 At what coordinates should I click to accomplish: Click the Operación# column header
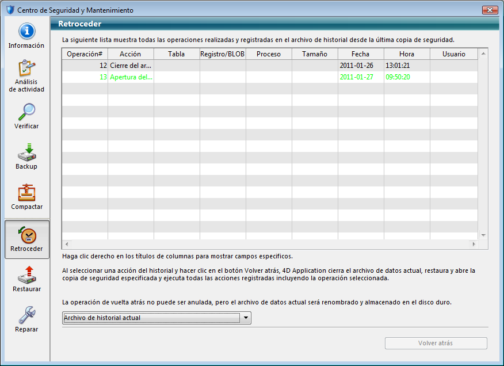click(85, 54)
